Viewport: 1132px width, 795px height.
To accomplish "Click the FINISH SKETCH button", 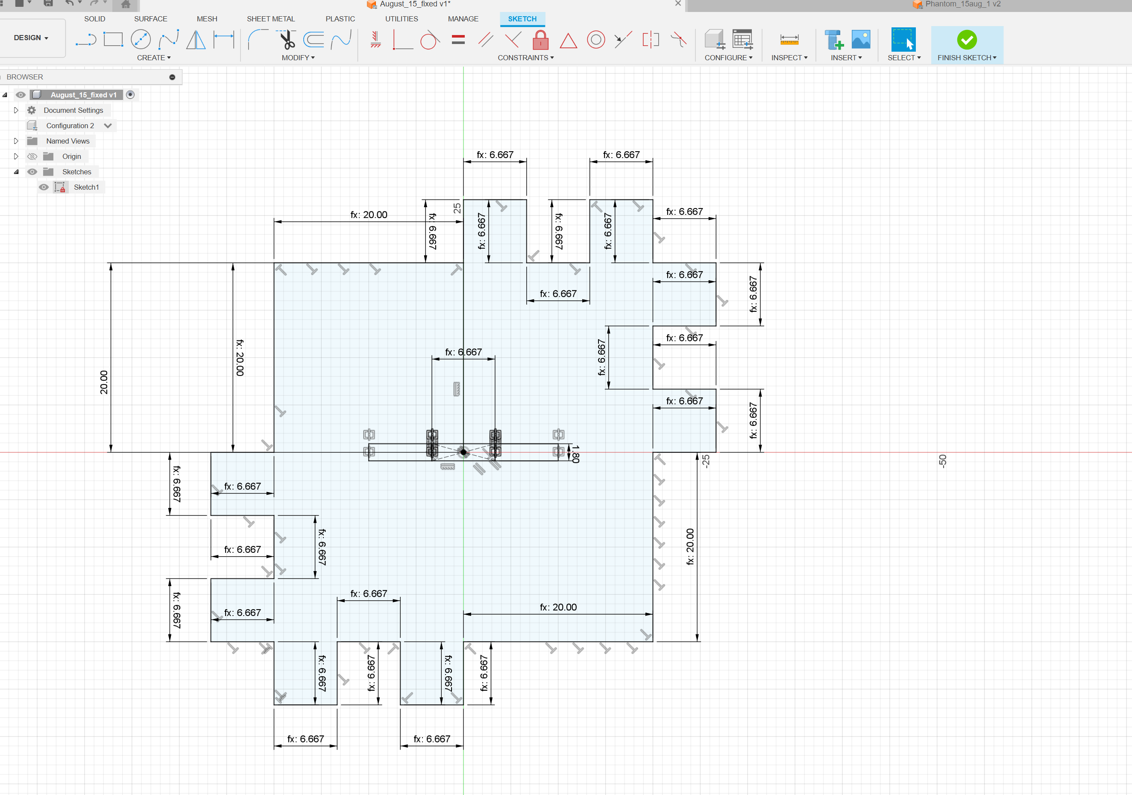I will 967,45.
